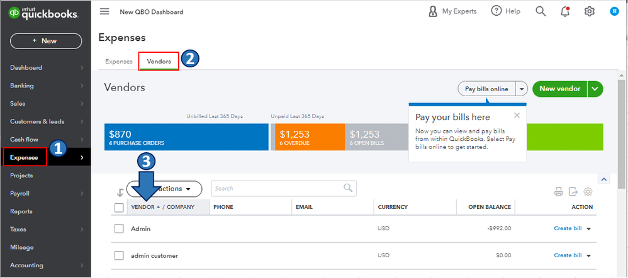
Task: Print the vendor list
Action: 558,192
